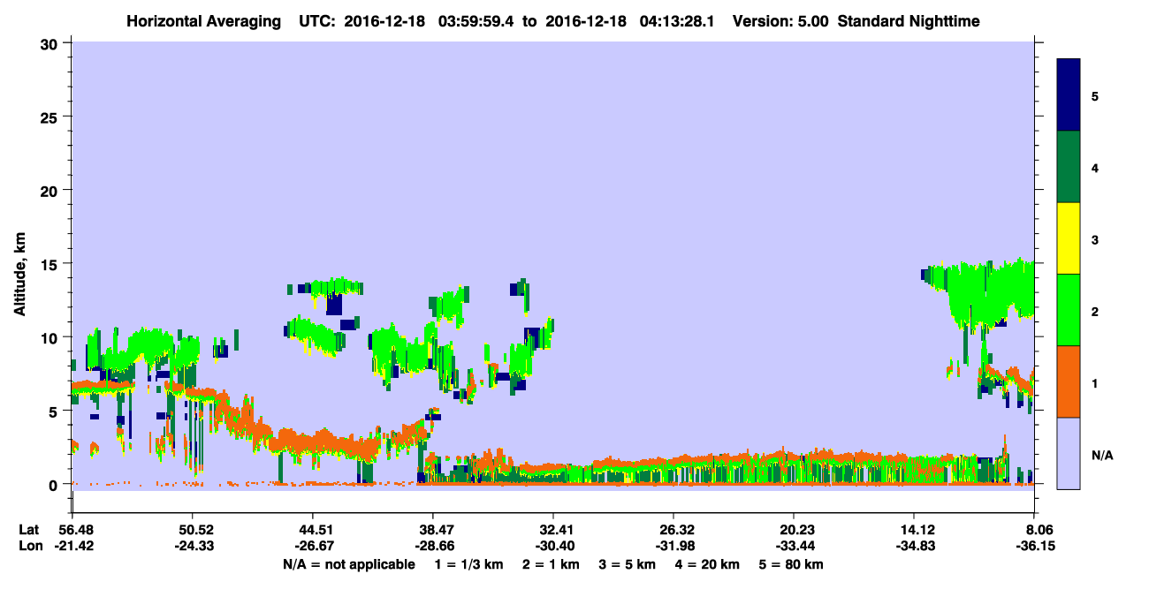Viewport: 1149px width, 589px height.
Task: Click the start time '03:59:59.4' in the title
Action: click(476, 21)
